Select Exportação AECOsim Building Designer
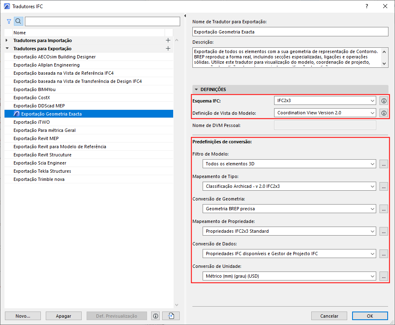Screen dimensions: 395x325 pyautogui.click(x=89, y=57)
